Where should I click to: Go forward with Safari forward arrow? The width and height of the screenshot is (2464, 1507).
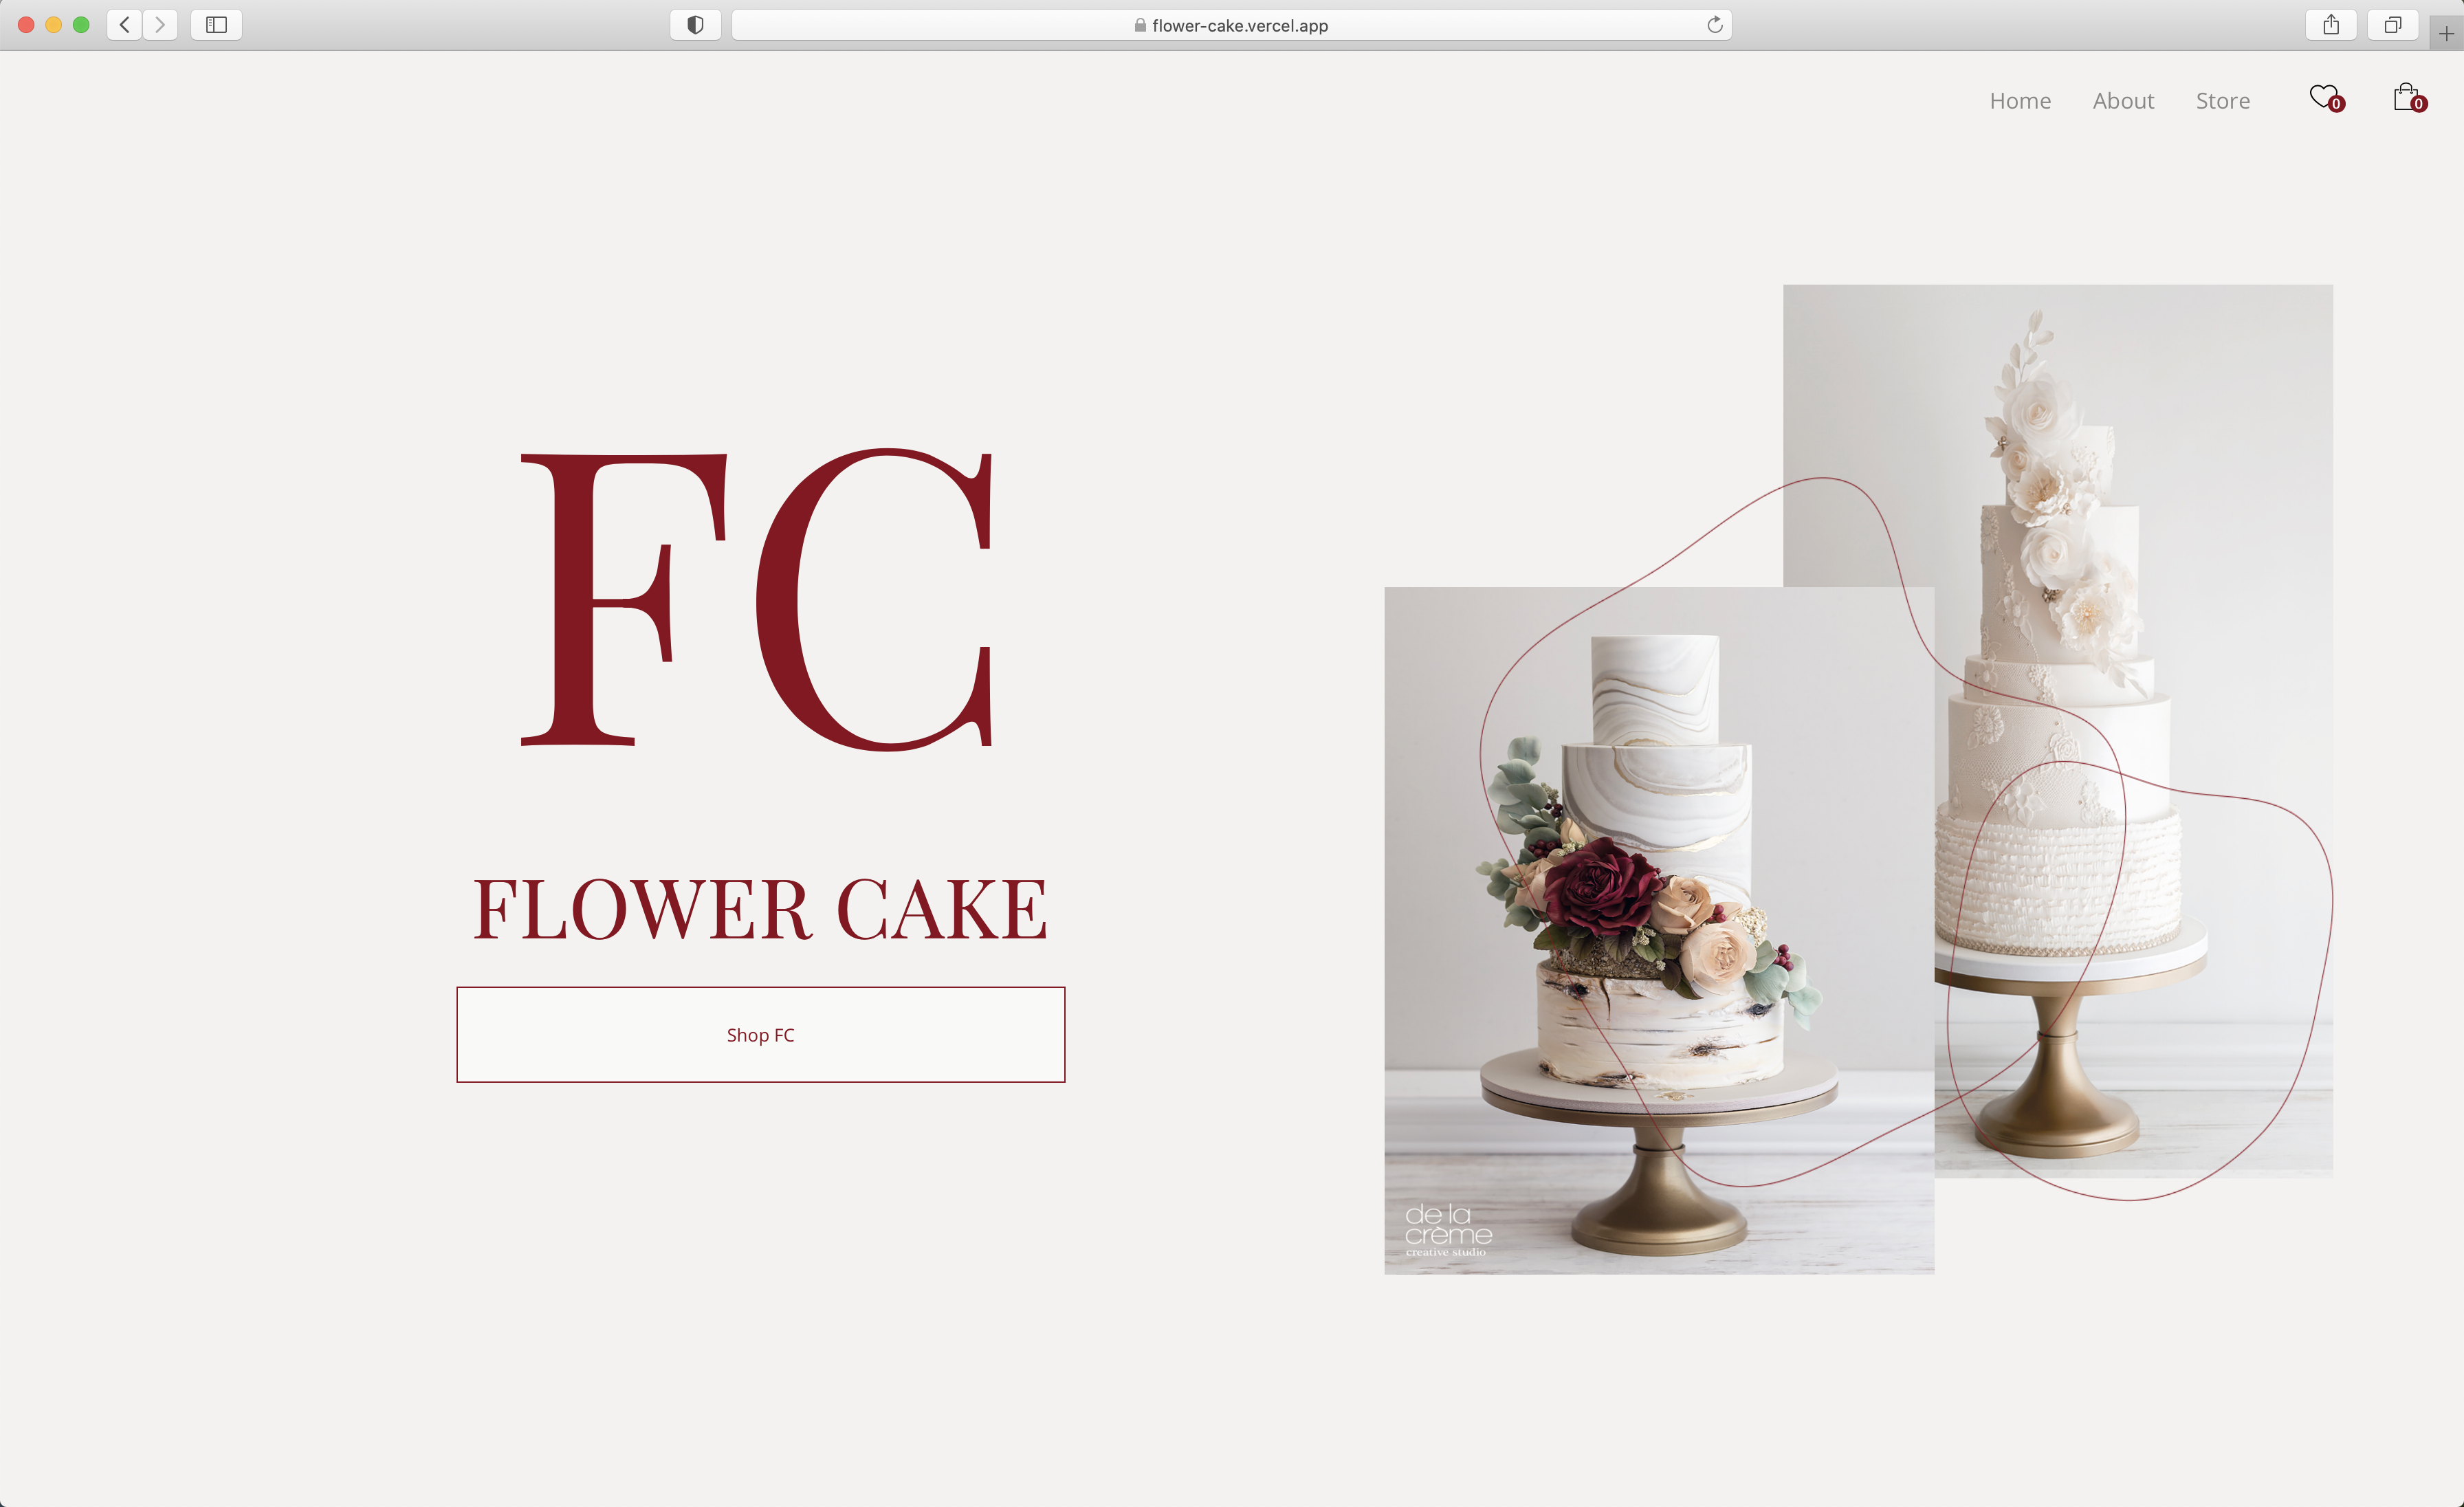point(160,25)
